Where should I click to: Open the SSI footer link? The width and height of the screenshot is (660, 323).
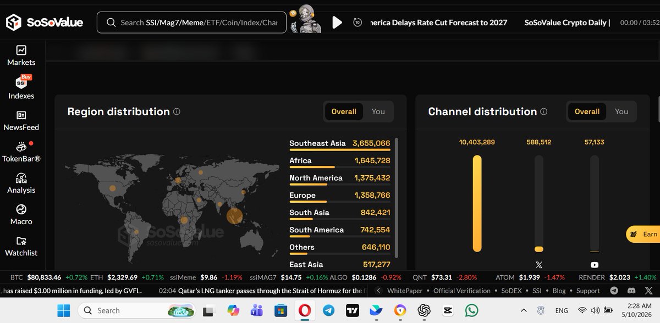tap(536, 291)
